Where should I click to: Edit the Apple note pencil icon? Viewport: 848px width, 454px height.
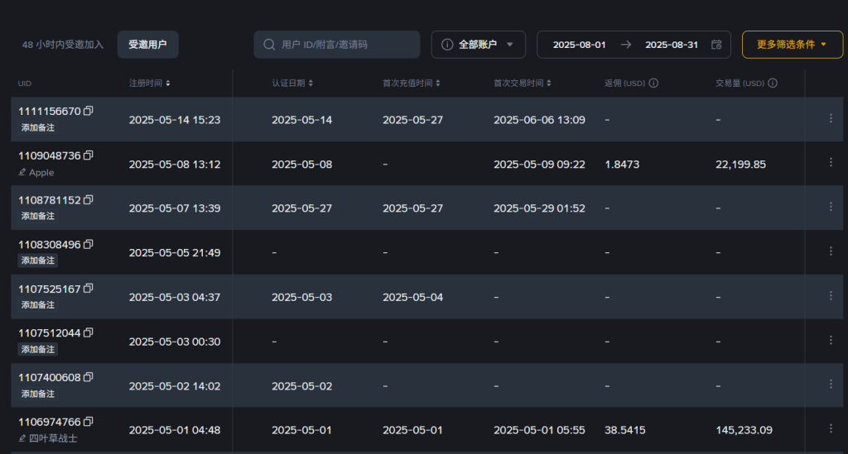click(x=22, y=172)
